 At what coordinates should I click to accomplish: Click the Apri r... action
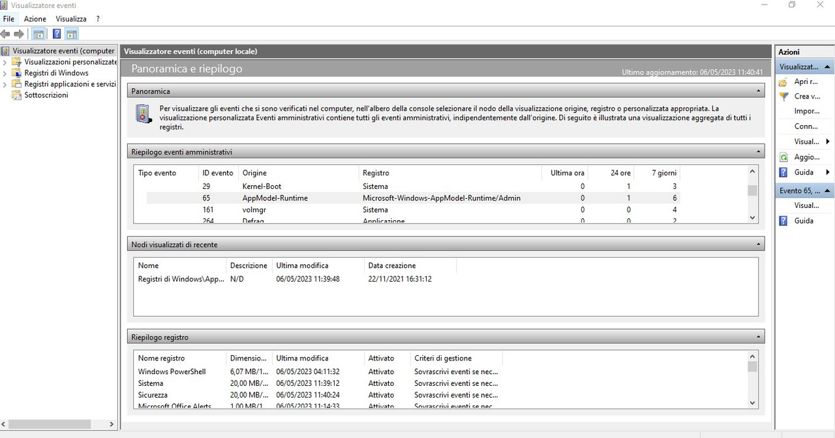pos(806,82)
